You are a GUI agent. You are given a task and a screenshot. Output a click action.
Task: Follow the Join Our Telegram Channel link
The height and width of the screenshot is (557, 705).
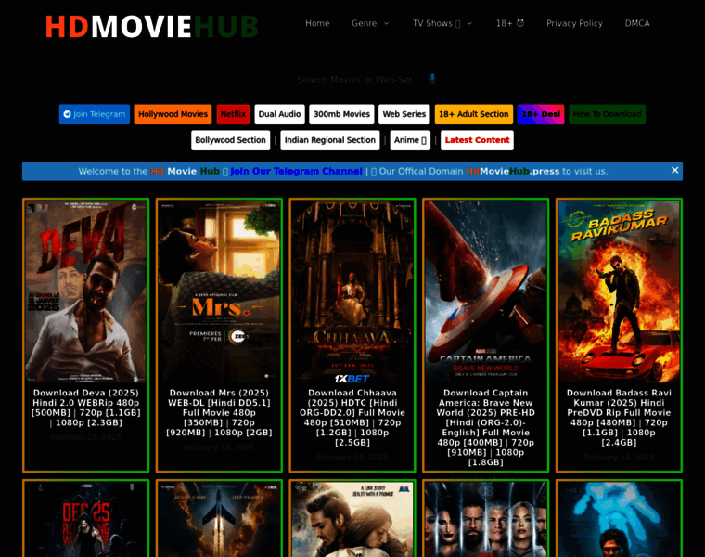tap(296, 172)
